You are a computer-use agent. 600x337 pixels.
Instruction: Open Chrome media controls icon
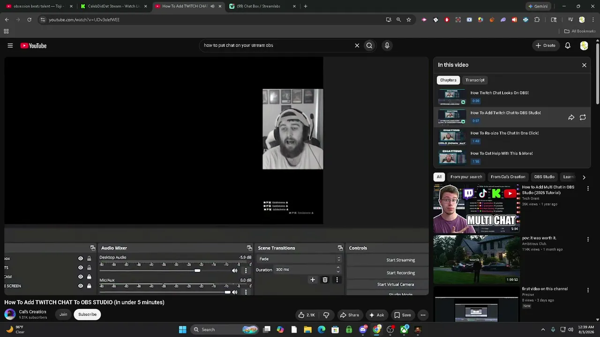coord(570,20)
